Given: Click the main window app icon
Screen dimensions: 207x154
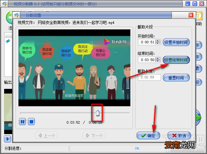Looking at the screenshot, I should pyautogui.click(x=4, y=4).
